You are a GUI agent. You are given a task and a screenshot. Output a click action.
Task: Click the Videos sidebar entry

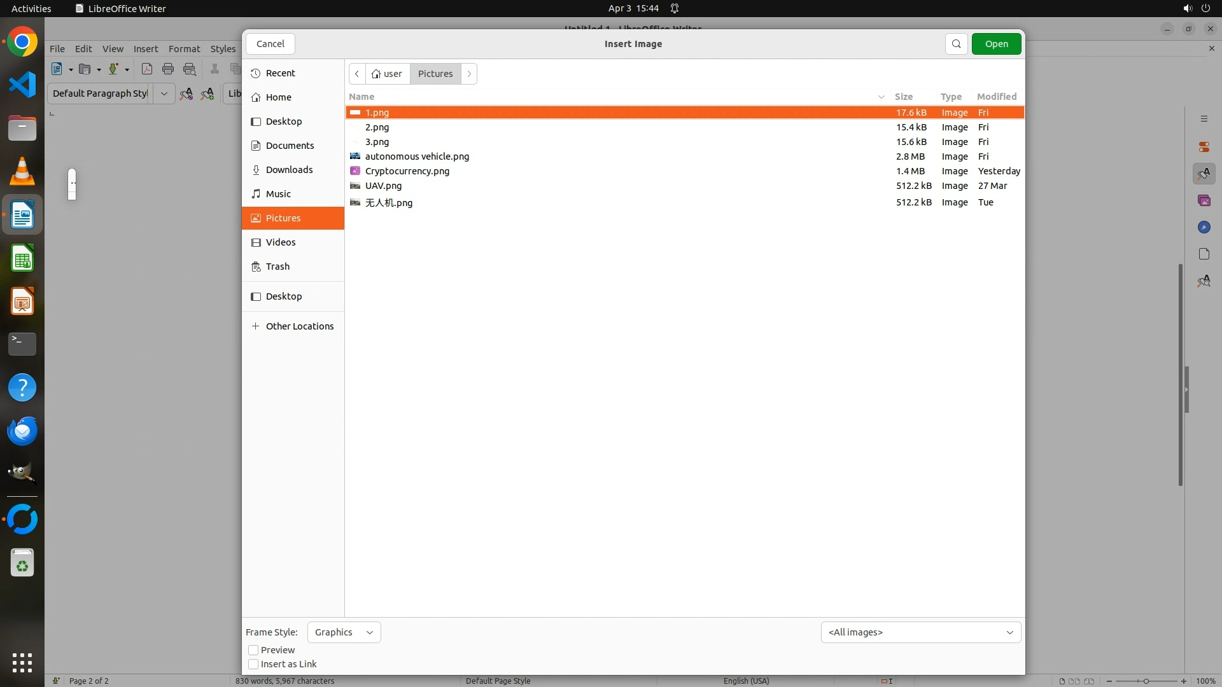[280, 242]
